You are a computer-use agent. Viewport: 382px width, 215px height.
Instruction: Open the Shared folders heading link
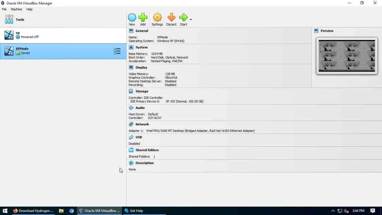(x=147, y=150)
